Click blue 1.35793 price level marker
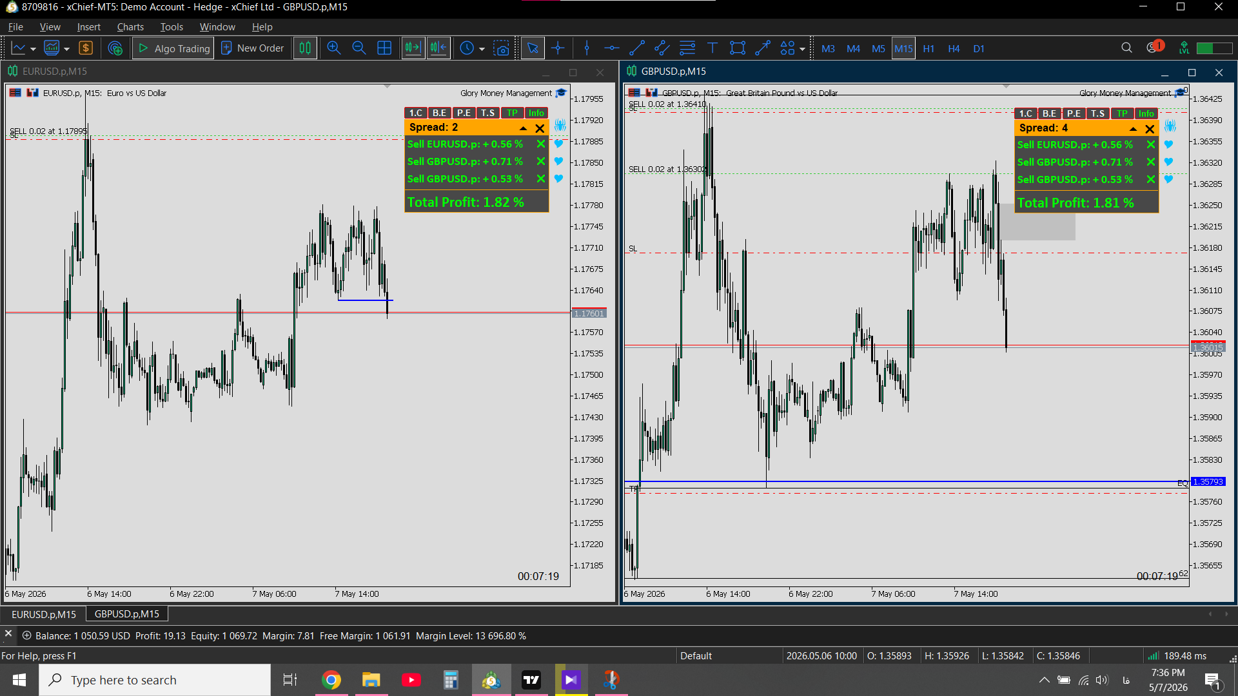 [1208, 481]
